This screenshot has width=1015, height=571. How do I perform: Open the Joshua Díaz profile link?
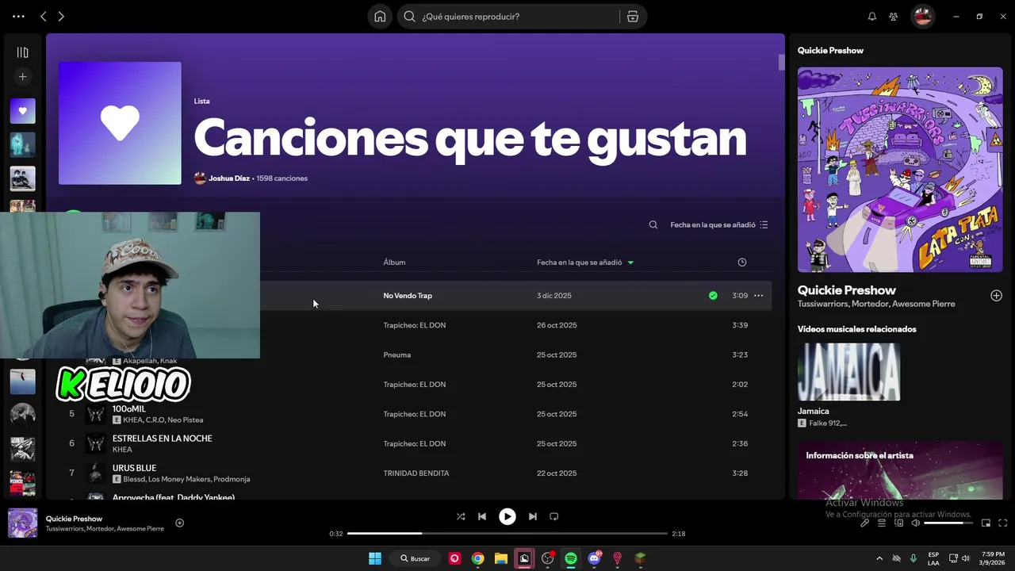(229, 178)
